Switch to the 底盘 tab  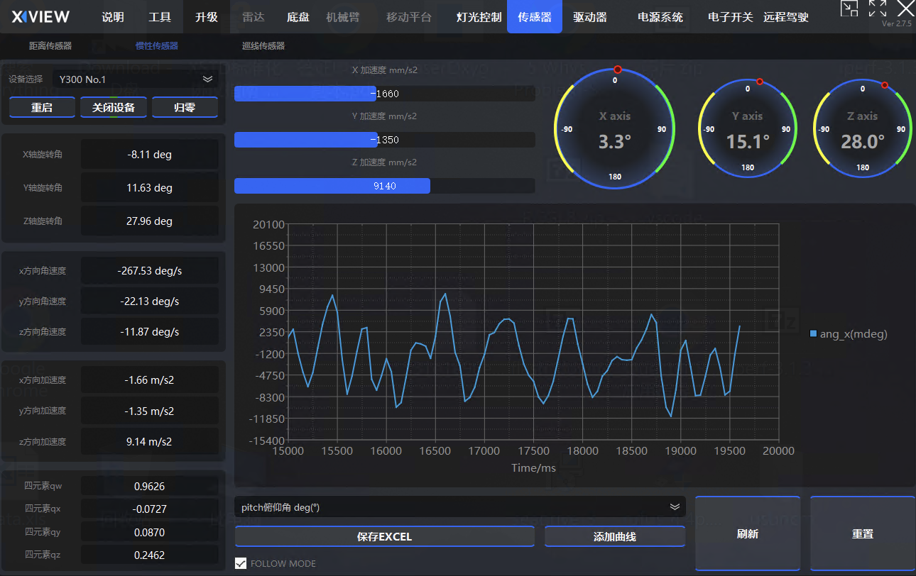(298, 17)
